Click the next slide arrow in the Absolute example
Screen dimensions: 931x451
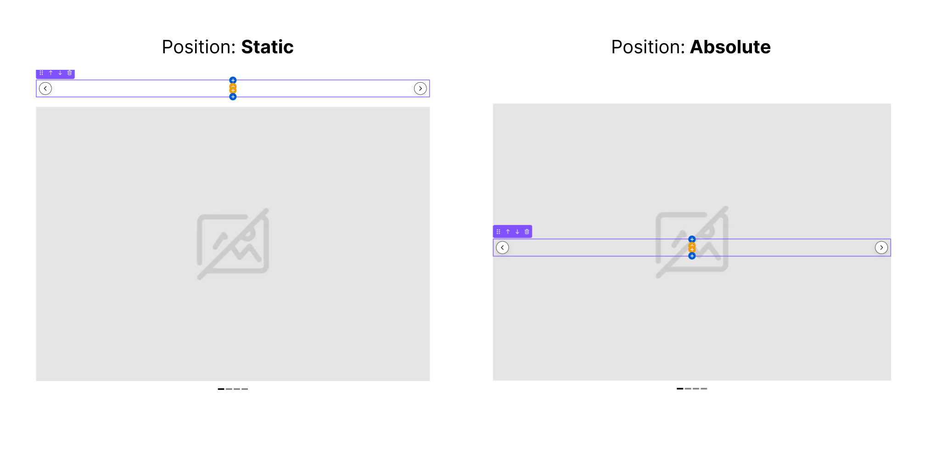pyautogui.click(x=881, y=248)
